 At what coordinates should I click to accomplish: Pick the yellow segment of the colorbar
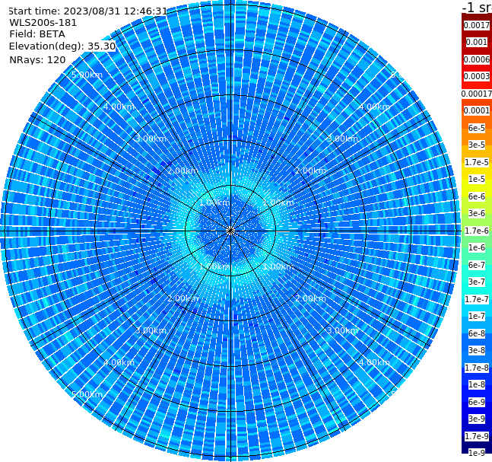pyautogui.click(x=477, y=189)
